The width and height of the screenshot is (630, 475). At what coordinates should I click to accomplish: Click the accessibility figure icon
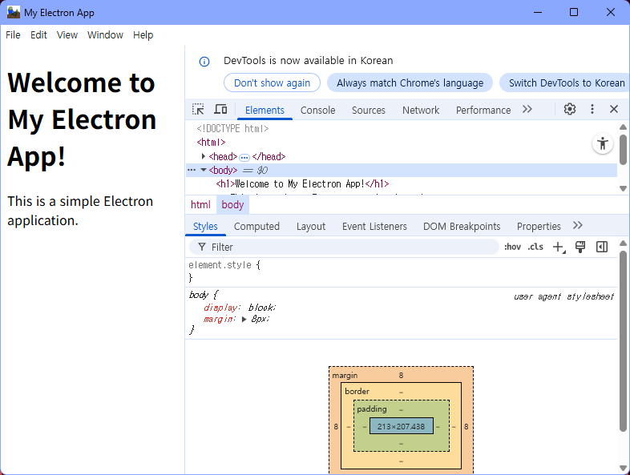click(x=602, y=144)
